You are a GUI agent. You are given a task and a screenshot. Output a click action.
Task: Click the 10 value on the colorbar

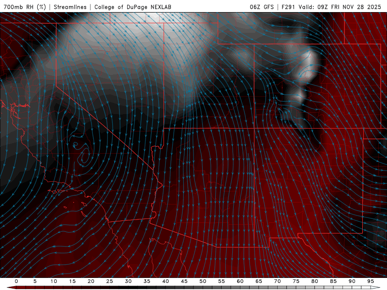click(54, 281)
